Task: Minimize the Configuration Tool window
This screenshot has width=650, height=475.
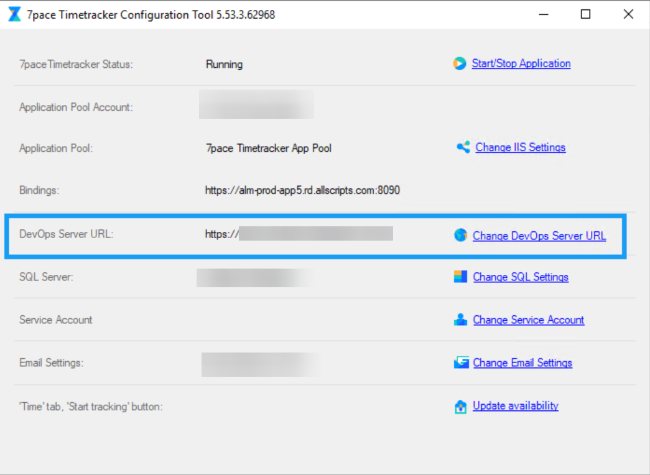Action: coord(544,14)
